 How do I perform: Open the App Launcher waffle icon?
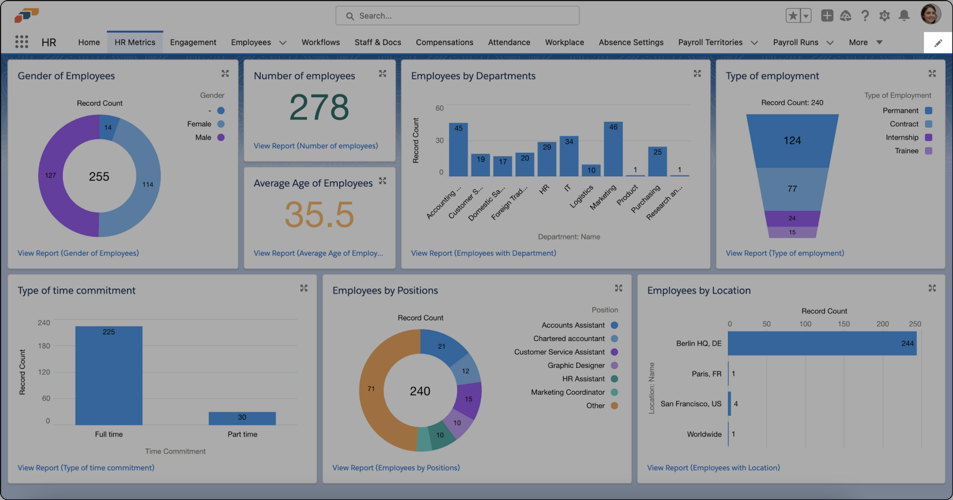(21, 42)
